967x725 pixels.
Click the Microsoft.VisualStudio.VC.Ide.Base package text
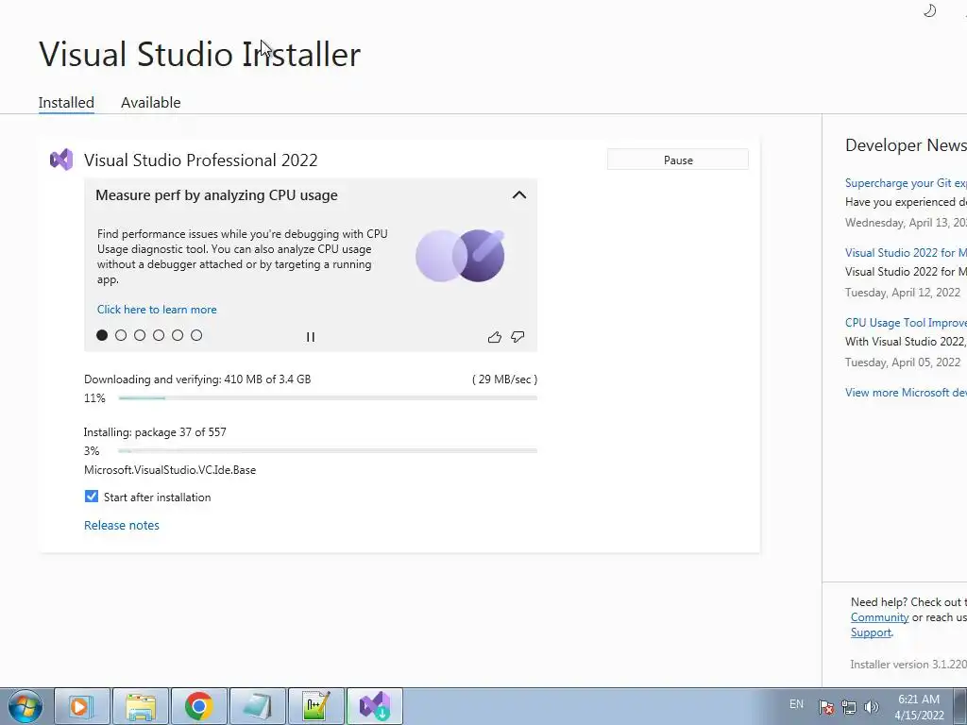pyautogui.click(x=170, y=470)
